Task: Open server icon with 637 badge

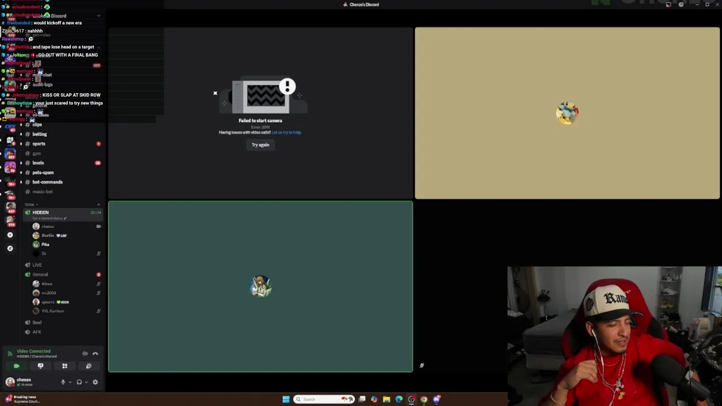Action: (x=10, y=208)
